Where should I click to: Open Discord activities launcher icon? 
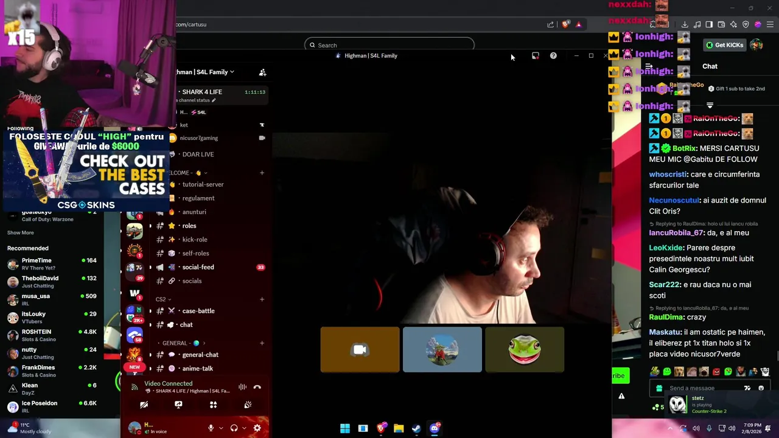pyautogui.click(x=213, y=405)
